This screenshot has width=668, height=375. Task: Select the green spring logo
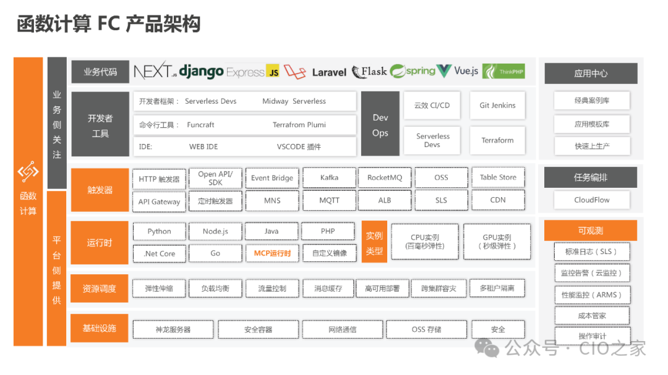tap(413, 70)
